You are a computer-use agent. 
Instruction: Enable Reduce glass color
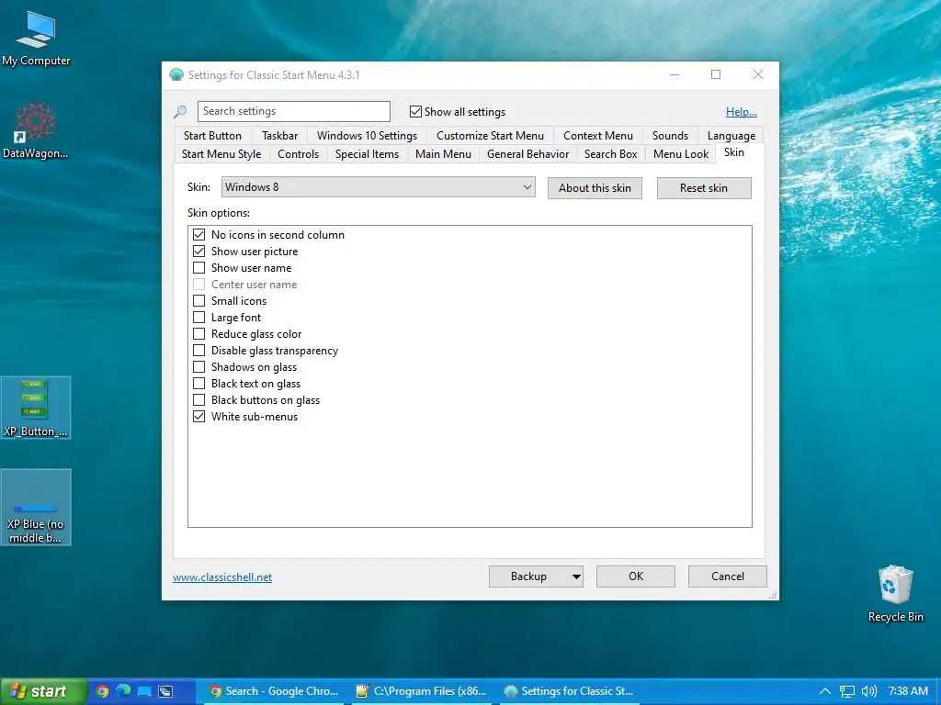click(x=199, y=334)
